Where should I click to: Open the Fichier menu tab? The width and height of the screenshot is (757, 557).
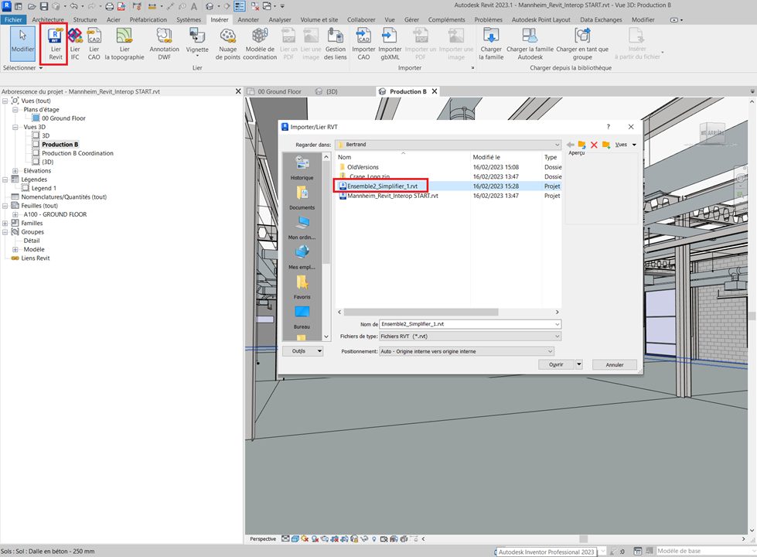pos(13,20)
